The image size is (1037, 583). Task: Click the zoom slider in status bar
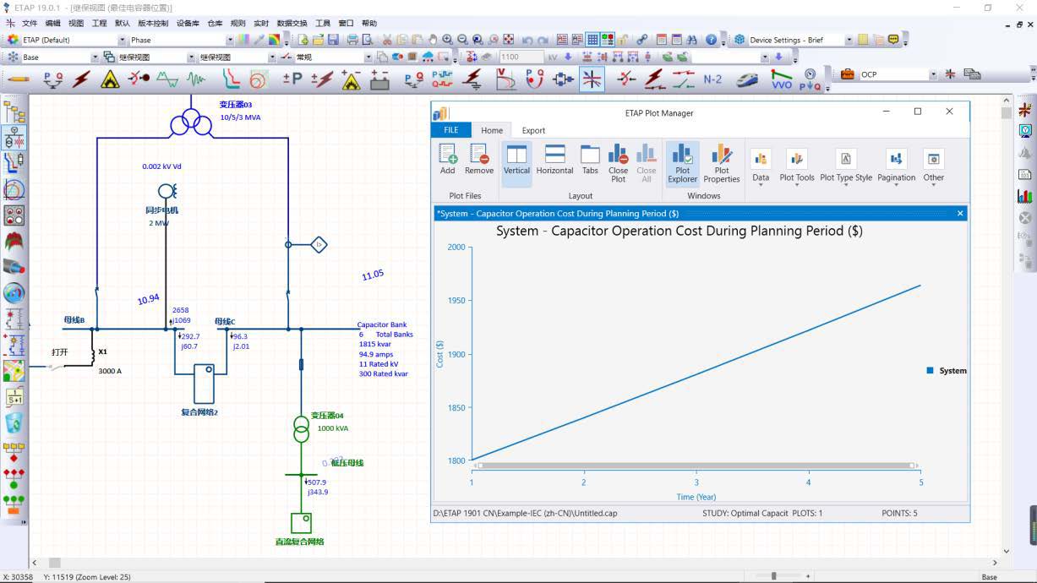773,576
